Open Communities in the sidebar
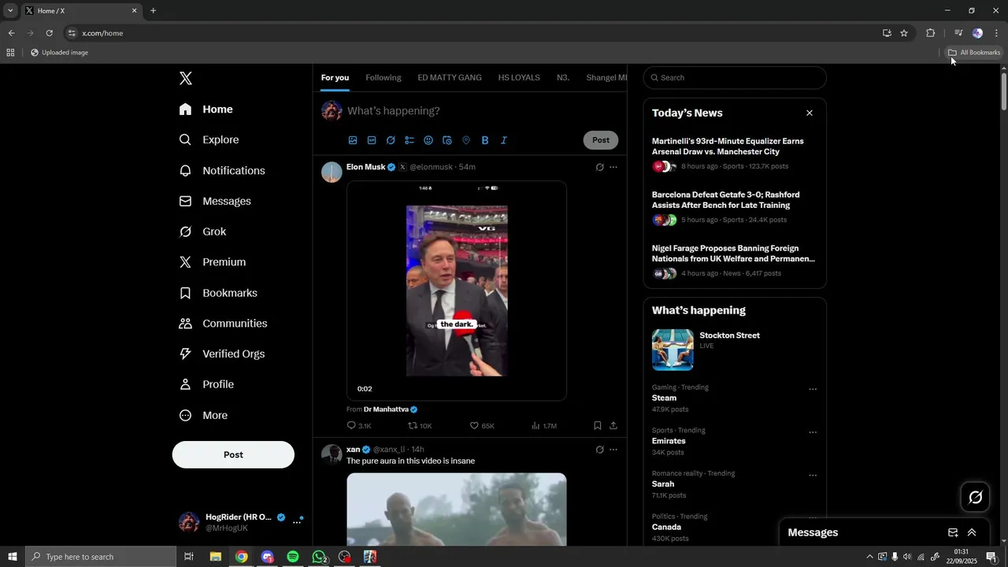 pos(223,324)
